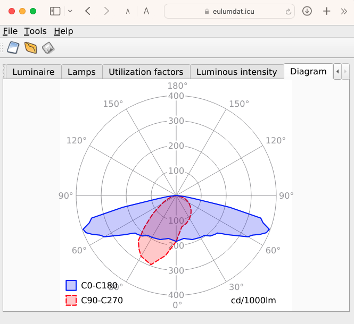Open the Tools menu

(x=36, y=31)
